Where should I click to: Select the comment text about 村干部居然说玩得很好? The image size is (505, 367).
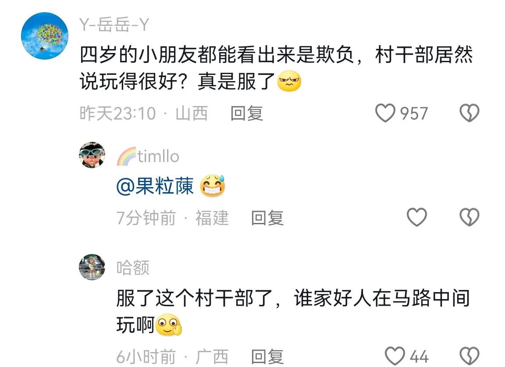click(276, 68)
